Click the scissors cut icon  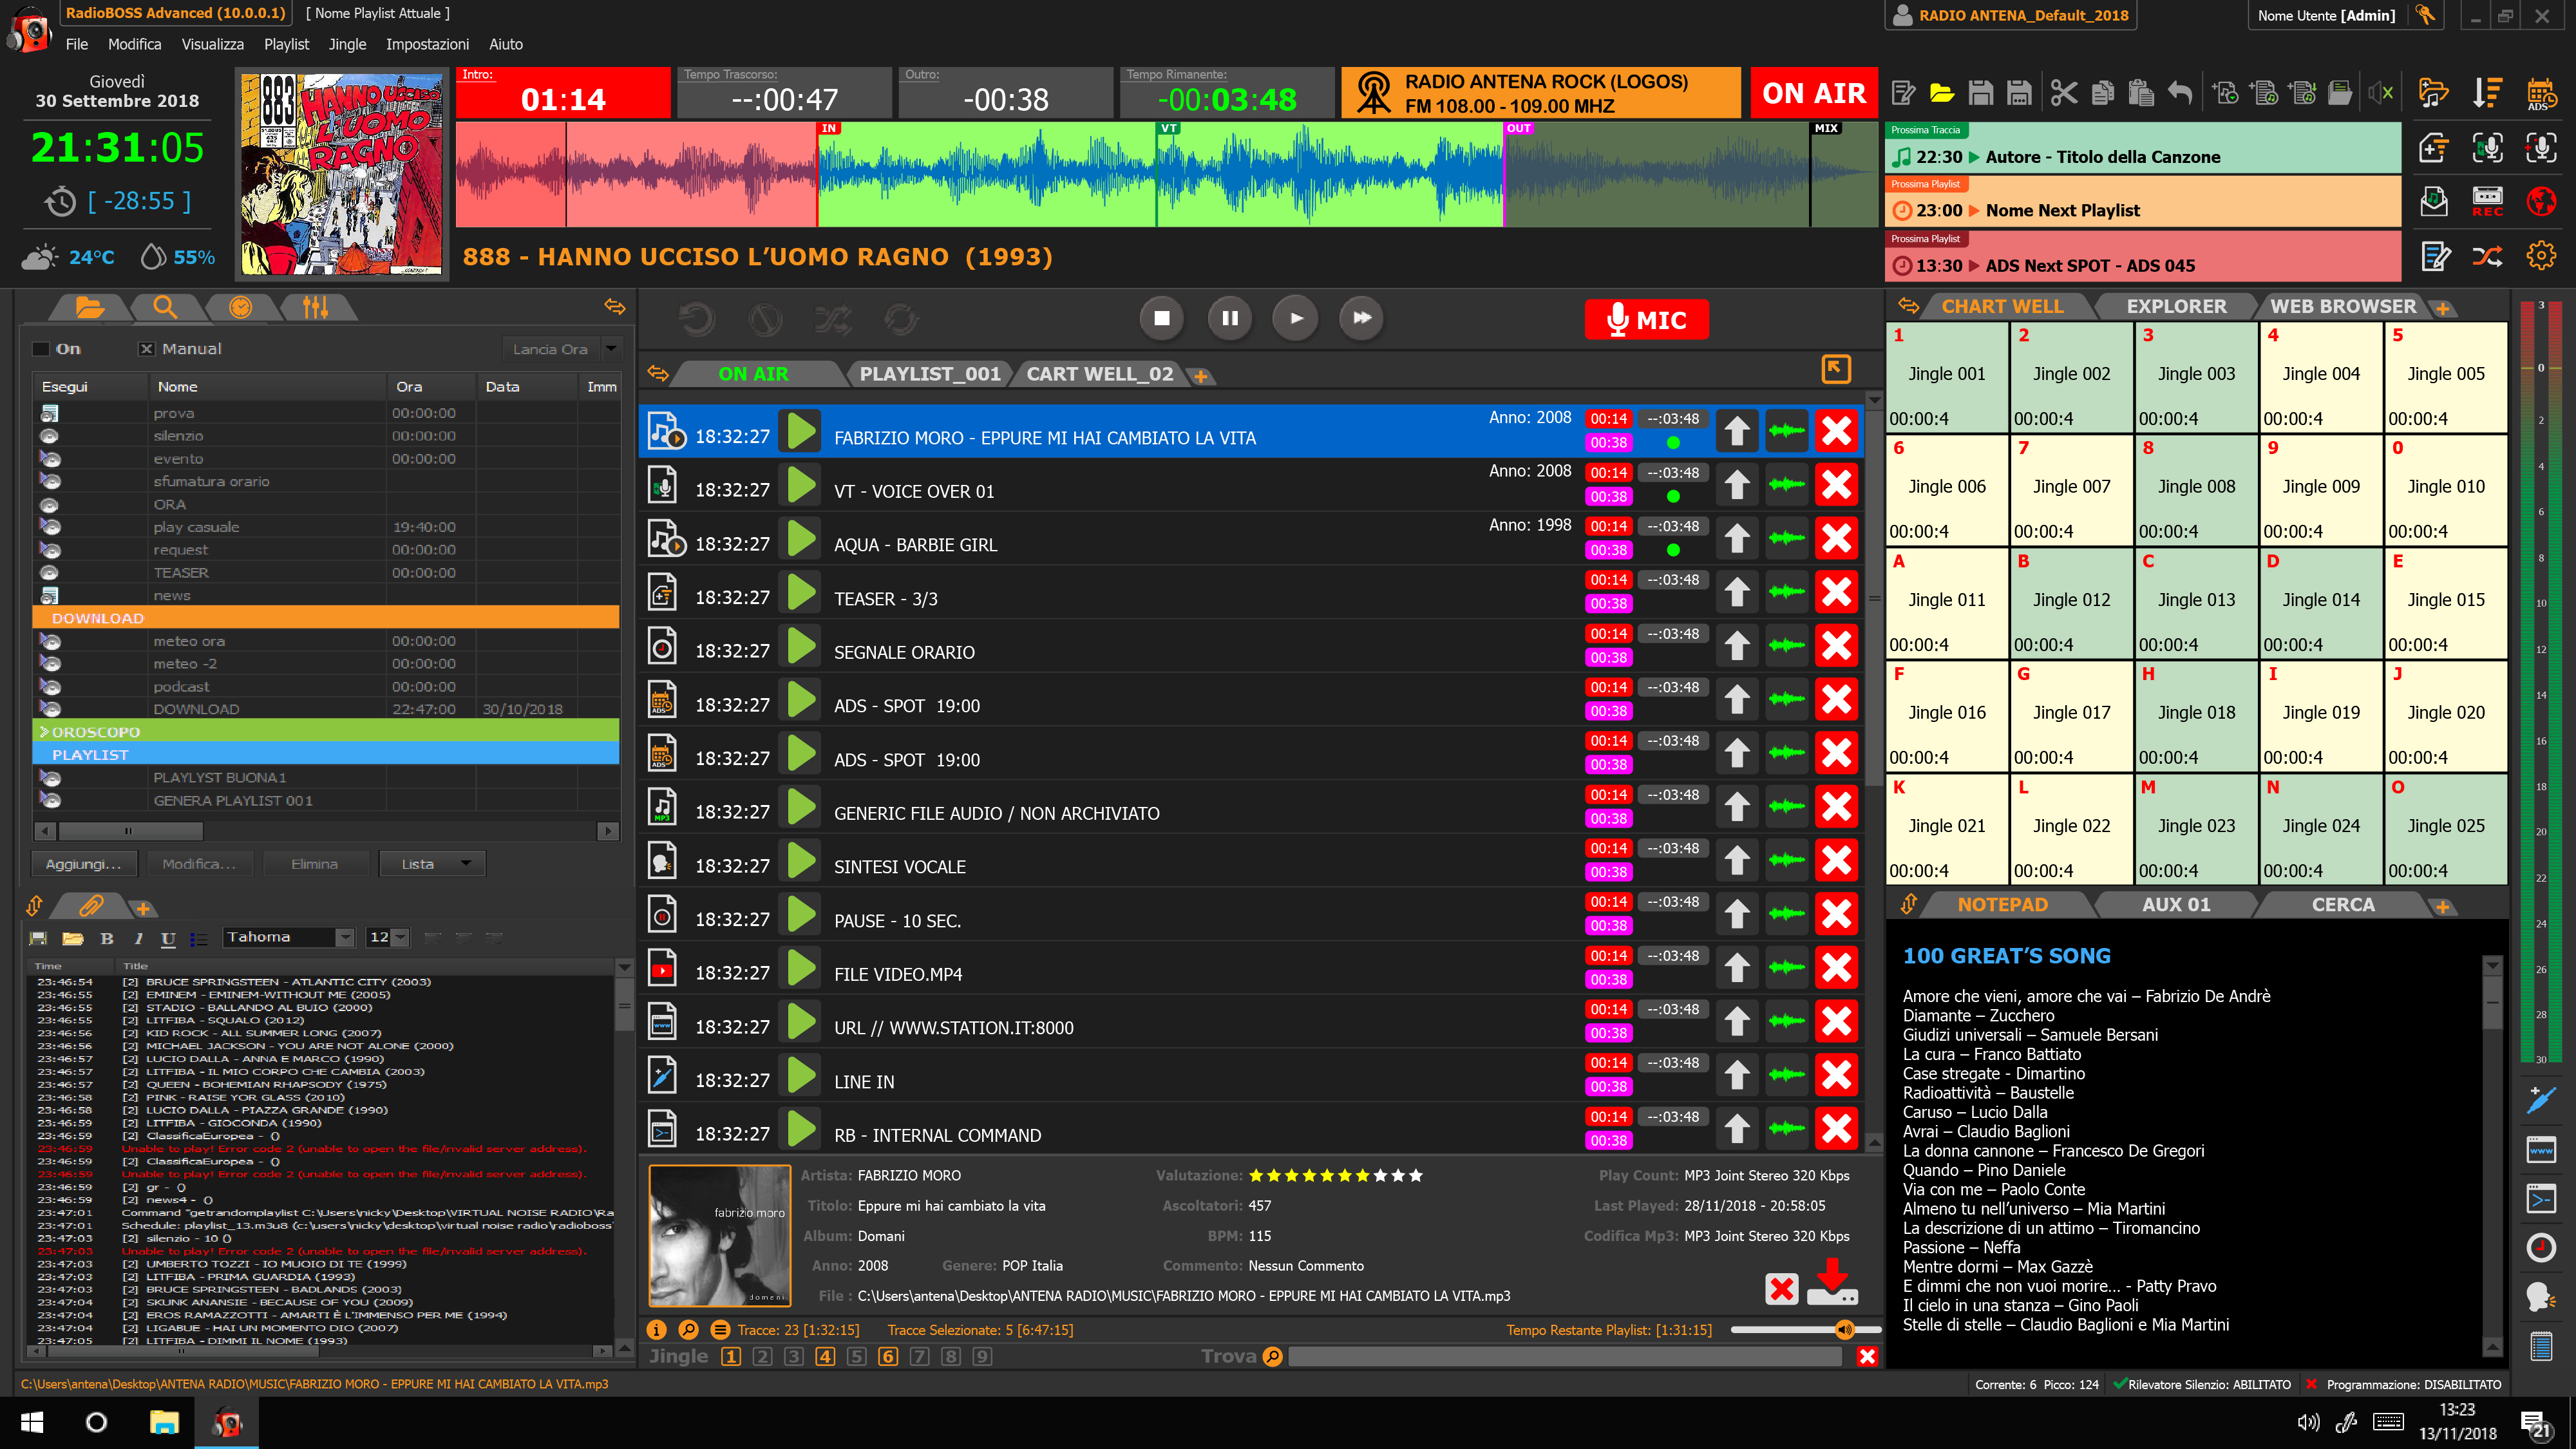tap(2063, 94)
